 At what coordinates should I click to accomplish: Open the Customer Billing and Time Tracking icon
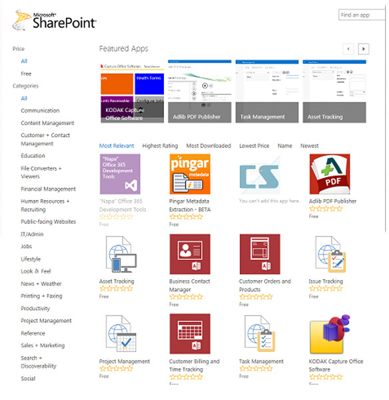(x=190, y=334)
